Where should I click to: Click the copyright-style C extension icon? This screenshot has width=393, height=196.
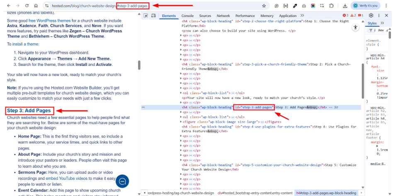[x=277, y=6]
